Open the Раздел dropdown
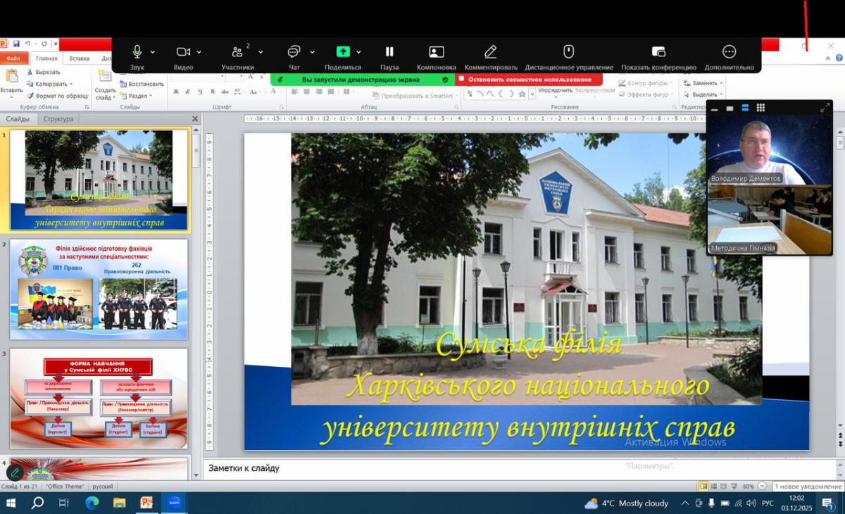The width and height of the screenshot is (845, 514). [x=135, y=96]
